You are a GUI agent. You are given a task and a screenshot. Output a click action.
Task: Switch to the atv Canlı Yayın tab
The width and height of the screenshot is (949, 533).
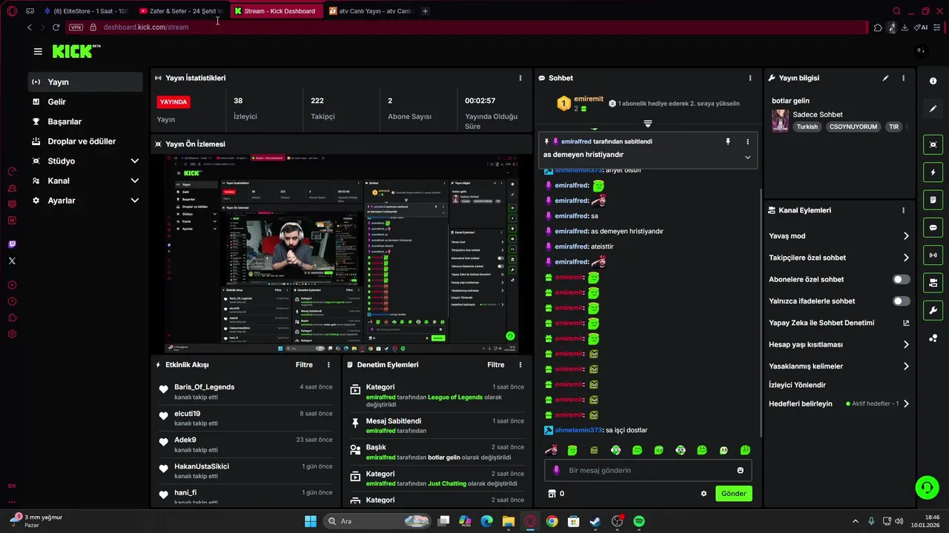[371, 11]
